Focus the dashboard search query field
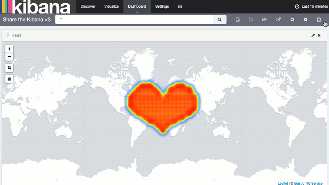 click(134, 19)
